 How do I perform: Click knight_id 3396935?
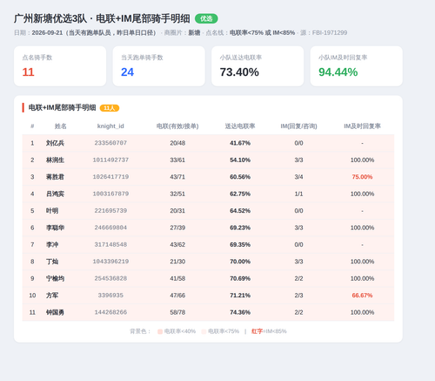tap(110, 296)
